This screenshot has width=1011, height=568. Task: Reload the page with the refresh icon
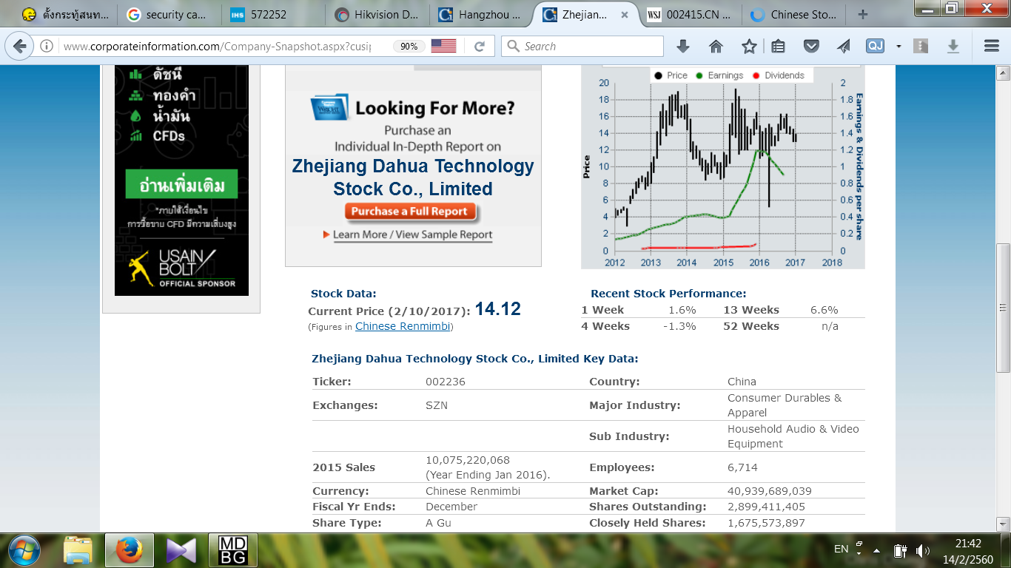pos(479,46)
